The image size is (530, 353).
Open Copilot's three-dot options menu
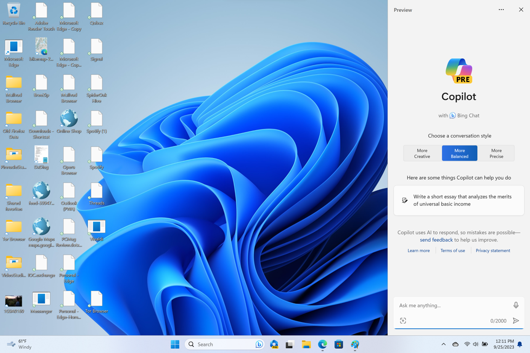pos(501,10)
